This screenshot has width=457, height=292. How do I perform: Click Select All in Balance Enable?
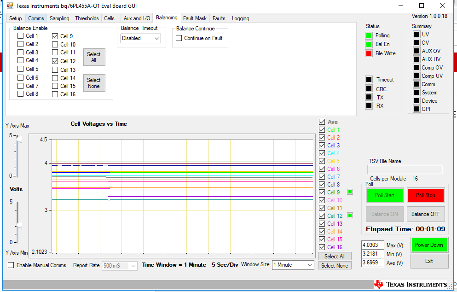pos(94,57)
